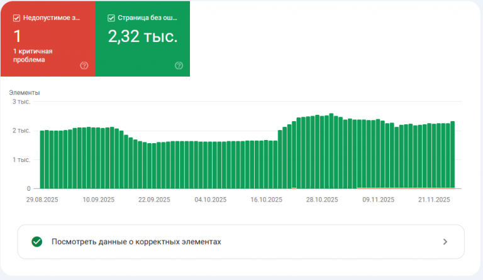Viewport: 483px width, 280px height.
Task: Click the last bar on the chart
Action: (x=453, y=155)
